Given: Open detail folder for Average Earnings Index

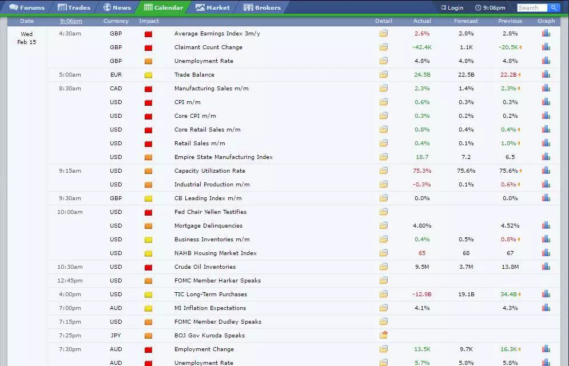Looking at the screenshot, I should pyautogui.click(x=384, y=33).
